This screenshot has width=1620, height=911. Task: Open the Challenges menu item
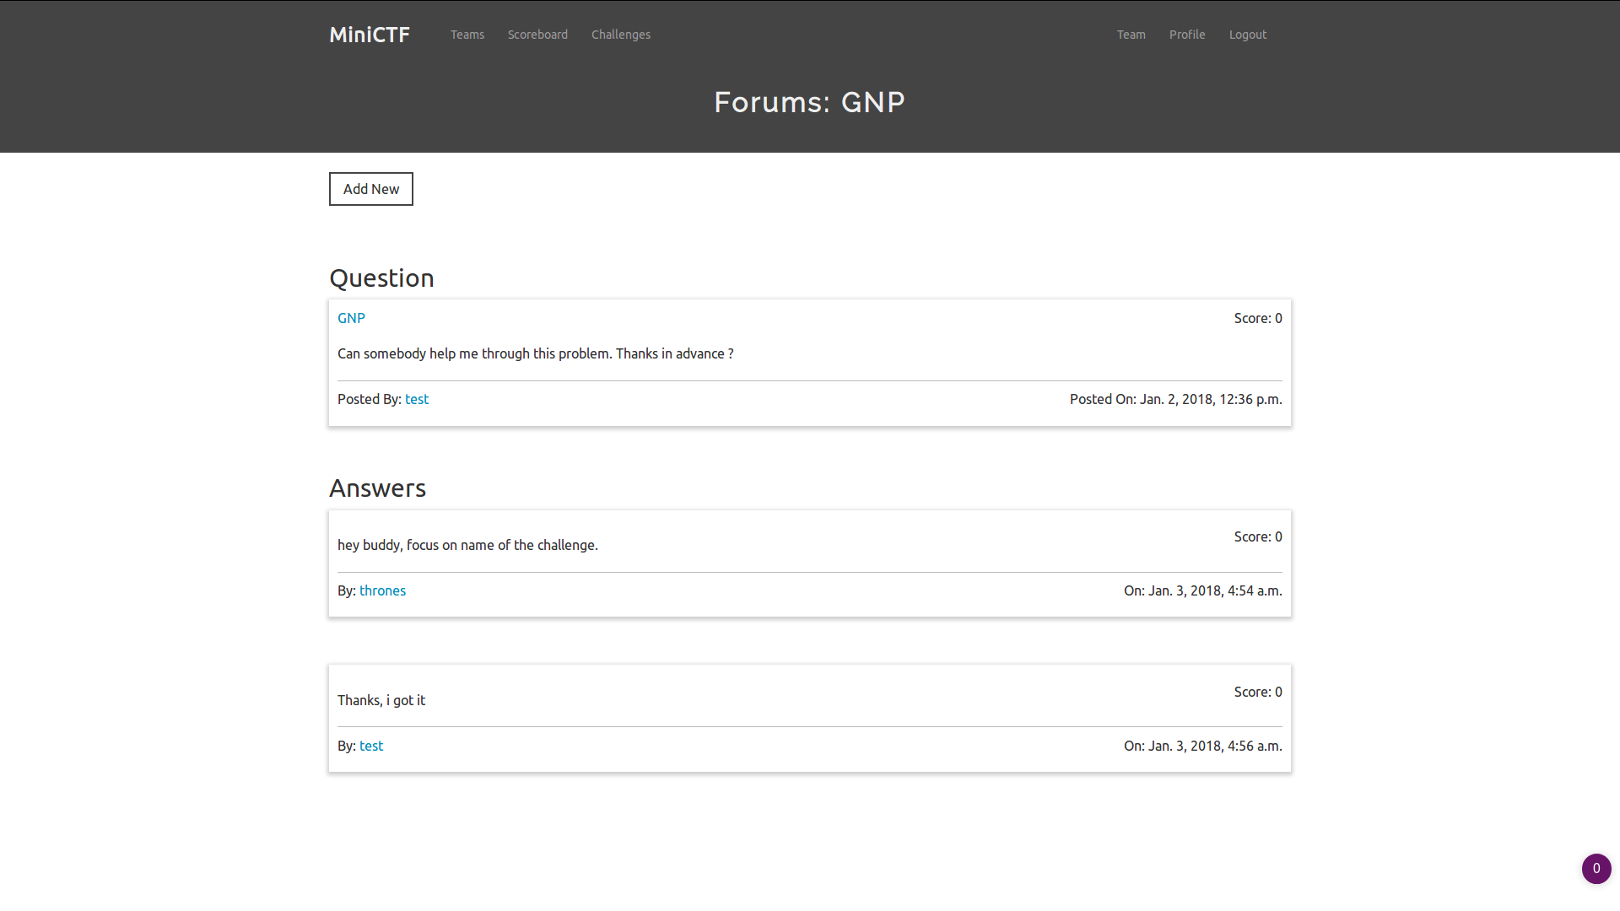click(x=620, y=35)
